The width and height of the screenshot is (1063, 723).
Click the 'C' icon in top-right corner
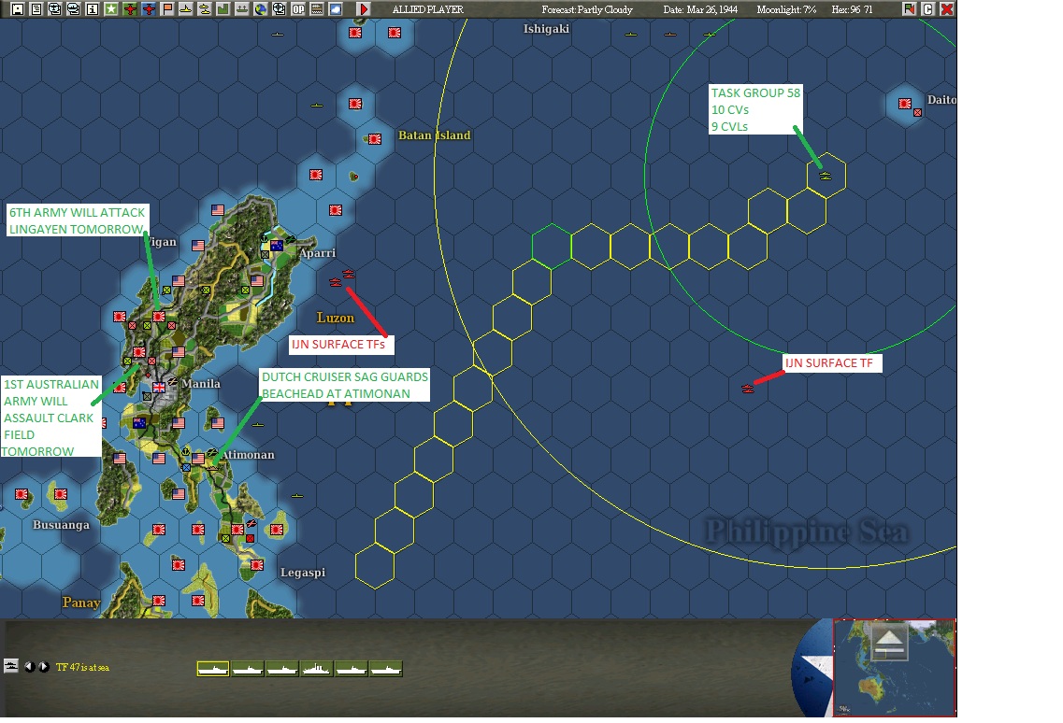point(928,8)
